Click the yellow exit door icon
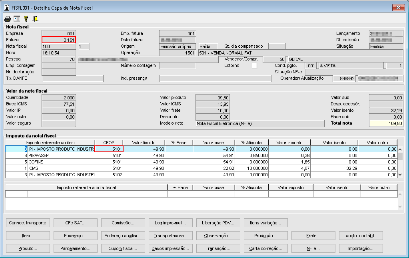The height and width of the screenshot is (258, 409). point(35,19)
